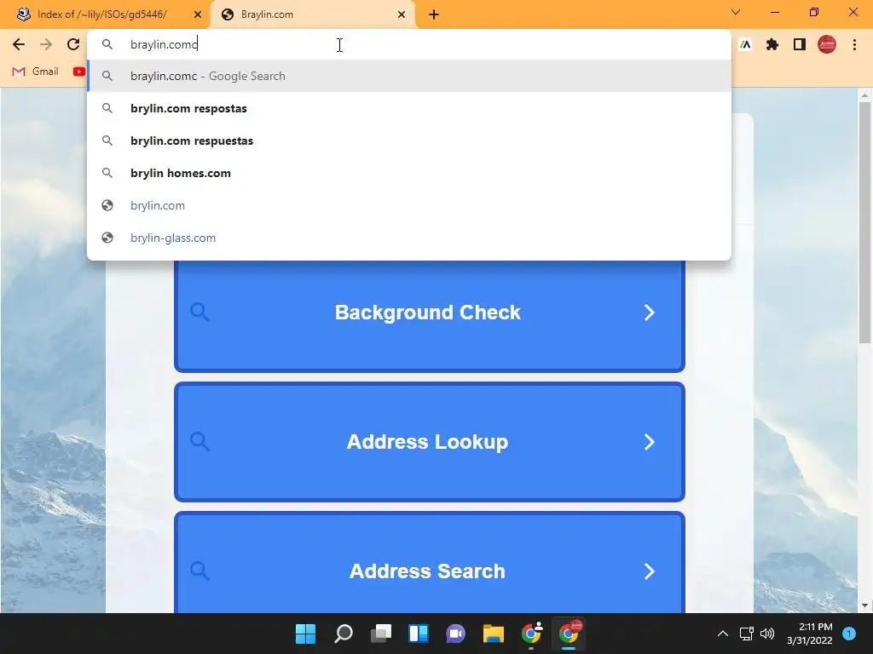The width and height of the screenshot is (873, 654).
Task: Select 'brylin.com respuestas' suggestion
Action: coord(409,141)
